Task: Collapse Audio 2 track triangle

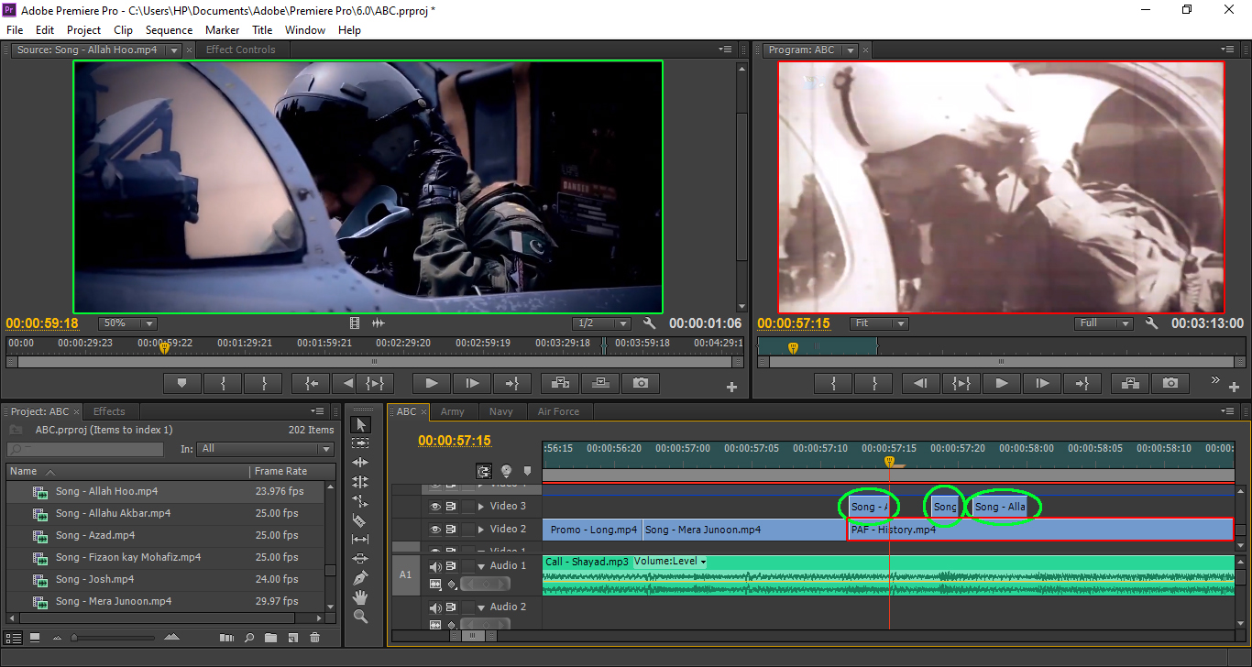Action: [x=482, y=607]
